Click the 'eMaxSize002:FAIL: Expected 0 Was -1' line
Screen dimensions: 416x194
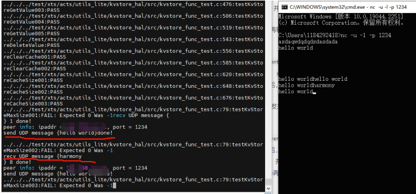tap(58, 150)
